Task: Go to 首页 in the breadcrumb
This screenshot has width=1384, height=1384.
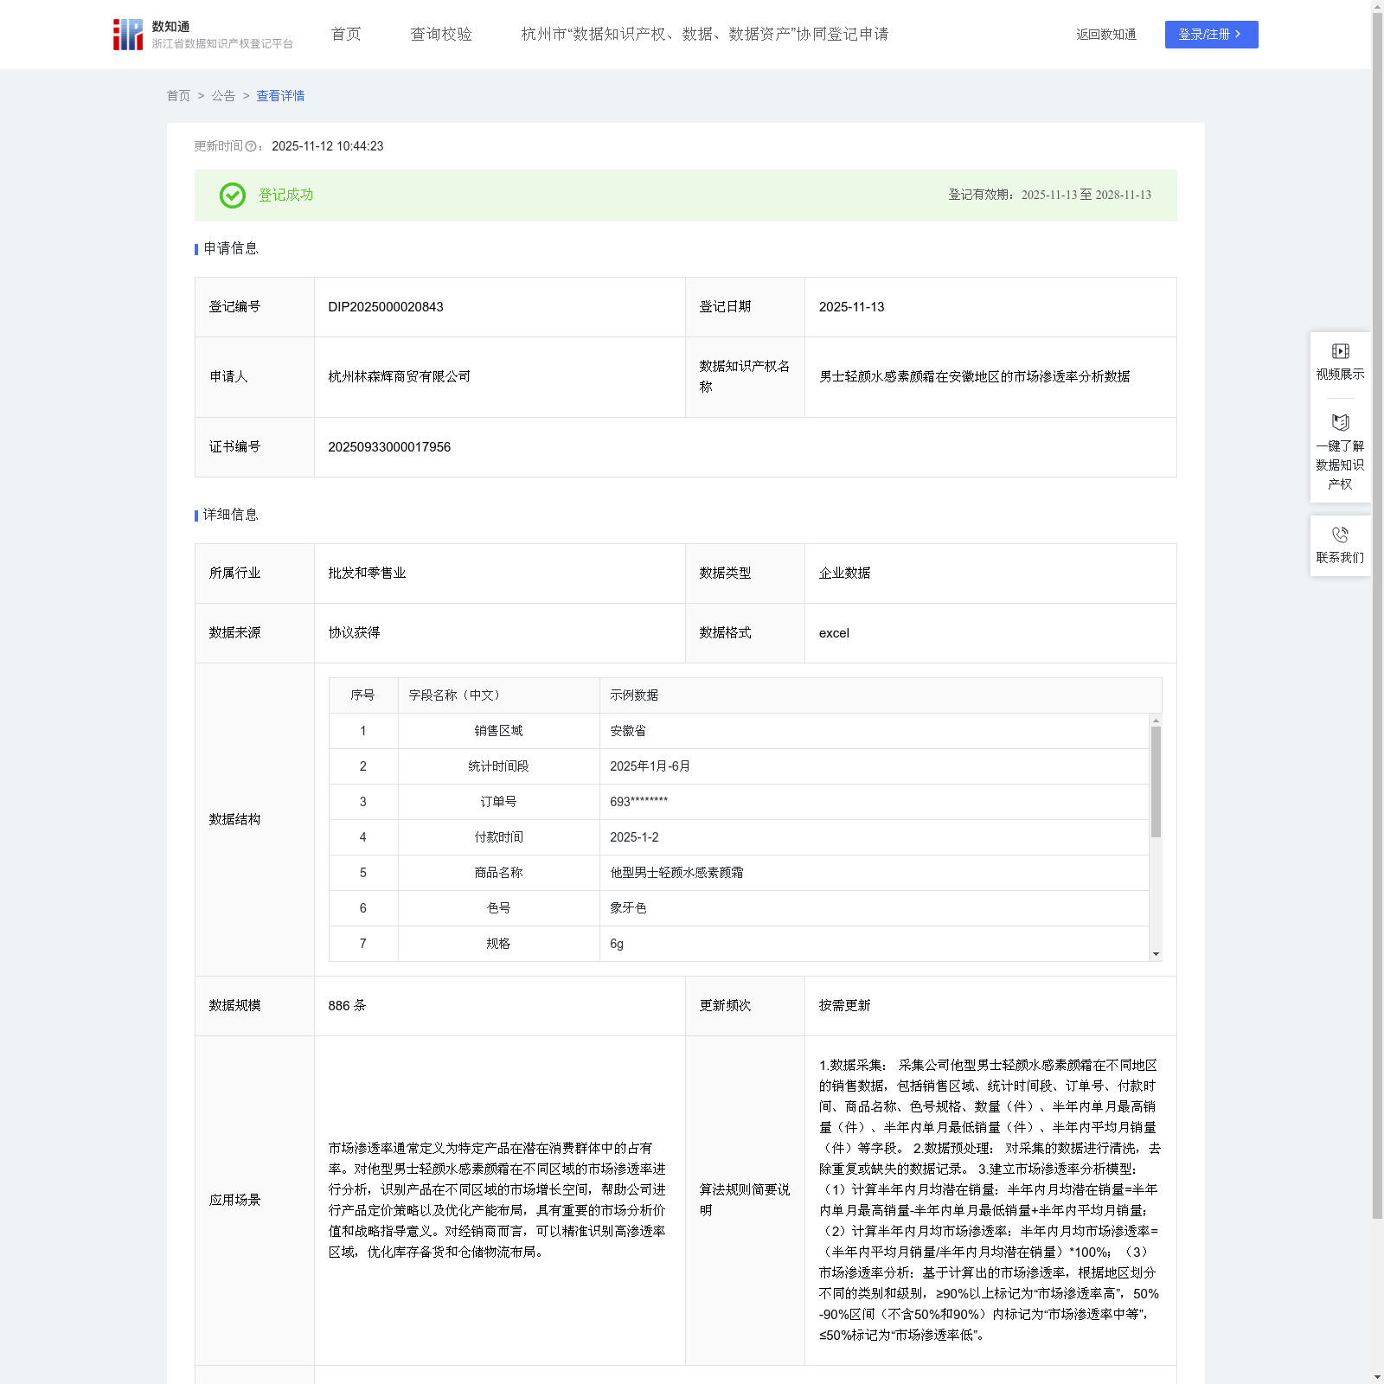Action: click(x=178, y=96)
